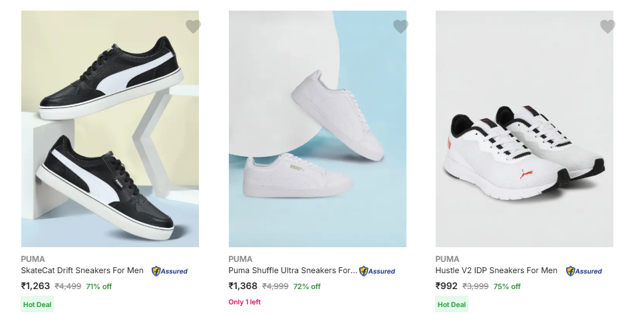Click the Only 1 left notice
This screenshot has width=622, height=315.
pyautogui.click(x=245, y=302)
